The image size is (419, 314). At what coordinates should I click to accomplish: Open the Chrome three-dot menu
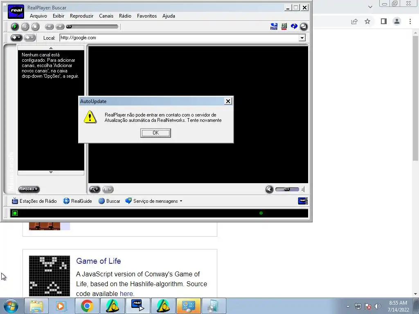click(x=410, y=21)
